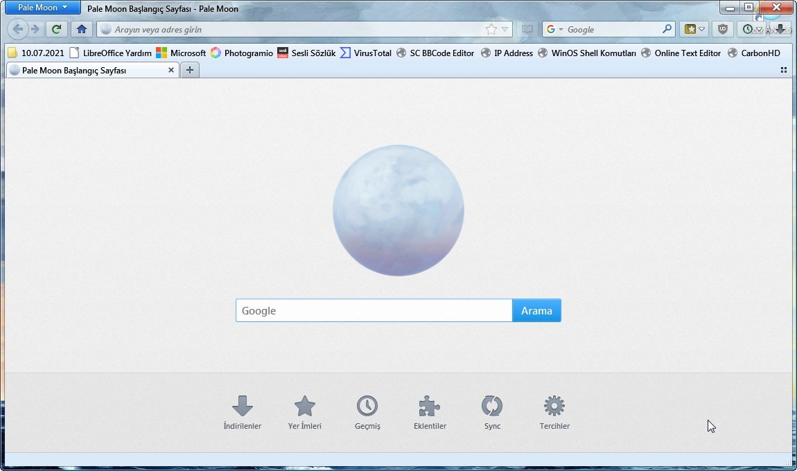
Task: Open reader view book icon
Action: [527, 29]
